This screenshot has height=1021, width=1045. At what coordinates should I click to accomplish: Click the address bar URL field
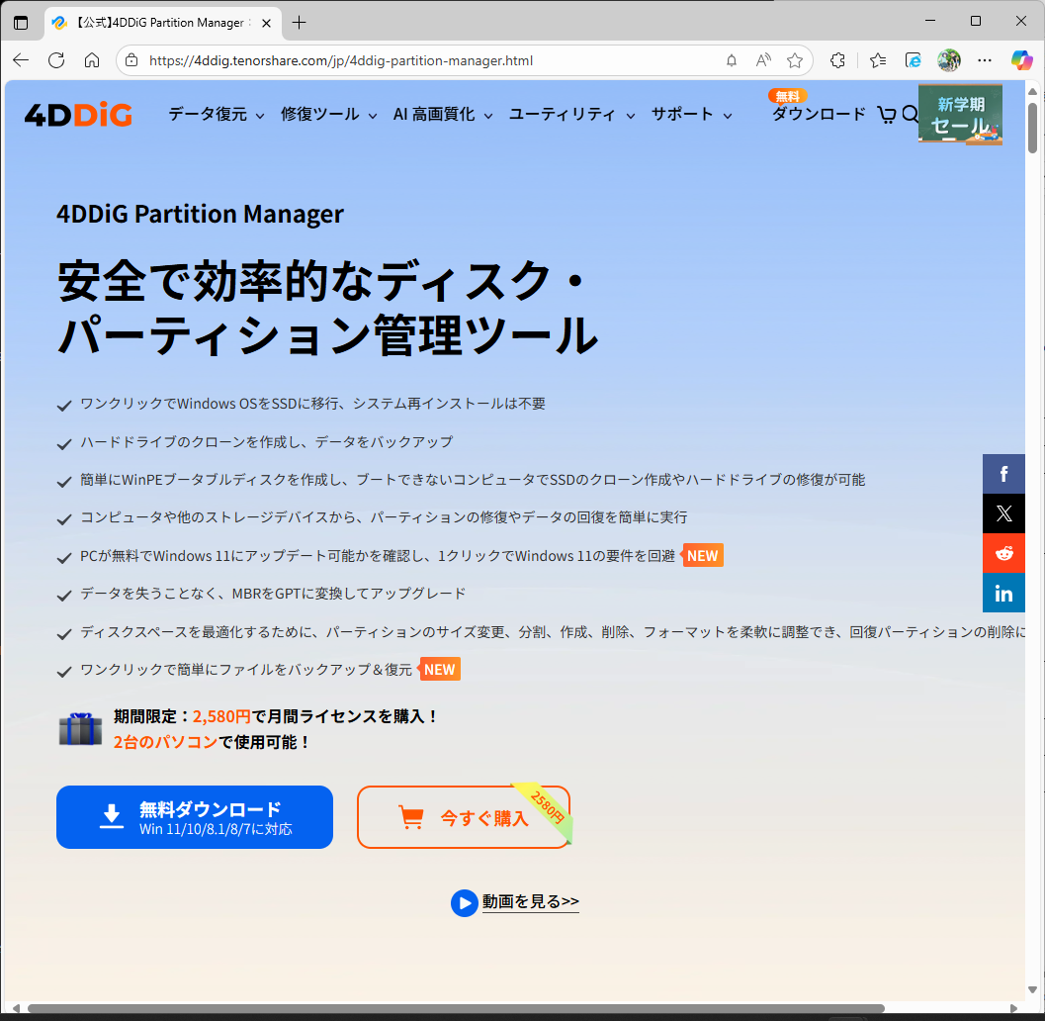(x=426, y=60)
